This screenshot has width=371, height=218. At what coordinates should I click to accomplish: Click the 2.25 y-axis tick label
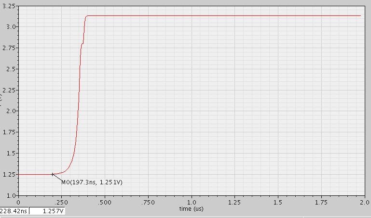(x=9, y=90)
